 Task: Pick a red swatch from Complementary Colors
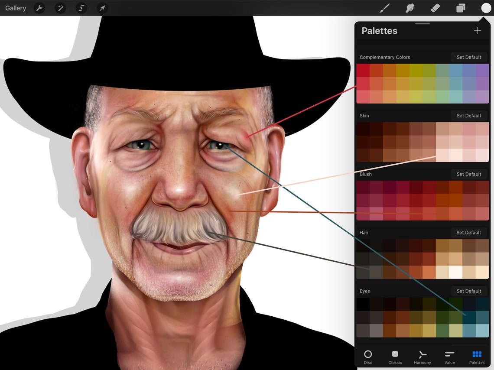pyautogui.click(x=364, y=69)
